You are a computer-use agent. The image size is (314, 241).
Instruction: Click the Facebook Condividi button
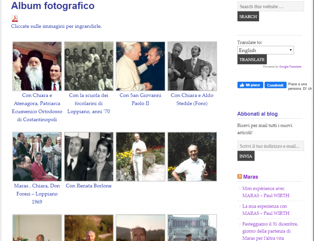pos(275,85)
